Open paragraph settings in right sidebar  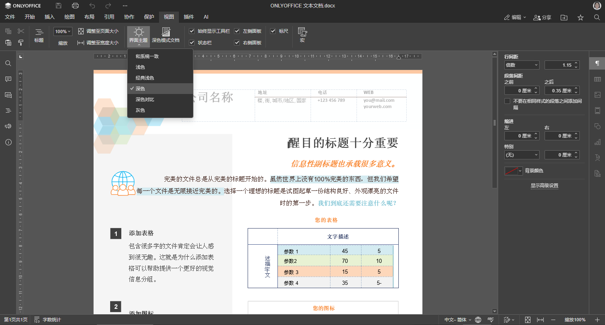click(597, 63)
